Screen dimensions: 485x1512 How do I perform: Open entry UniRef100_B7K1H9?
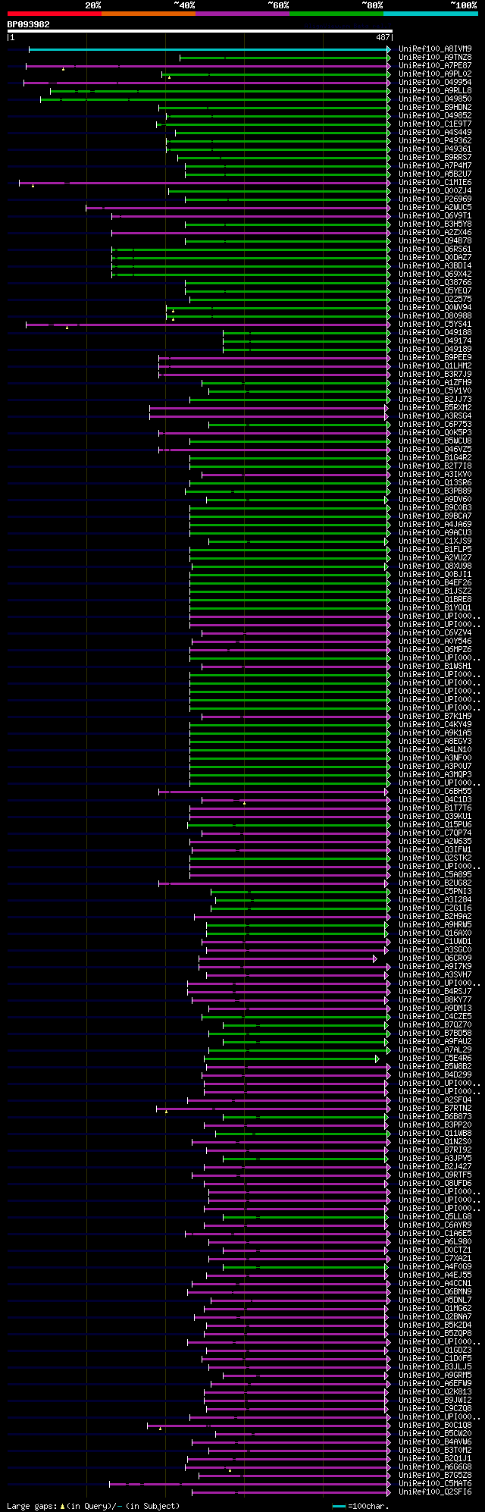(435, 717)
